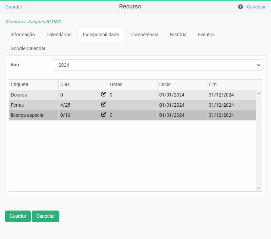
Task: Open the Google Calendar tab
Action: [x=28, y=48]
